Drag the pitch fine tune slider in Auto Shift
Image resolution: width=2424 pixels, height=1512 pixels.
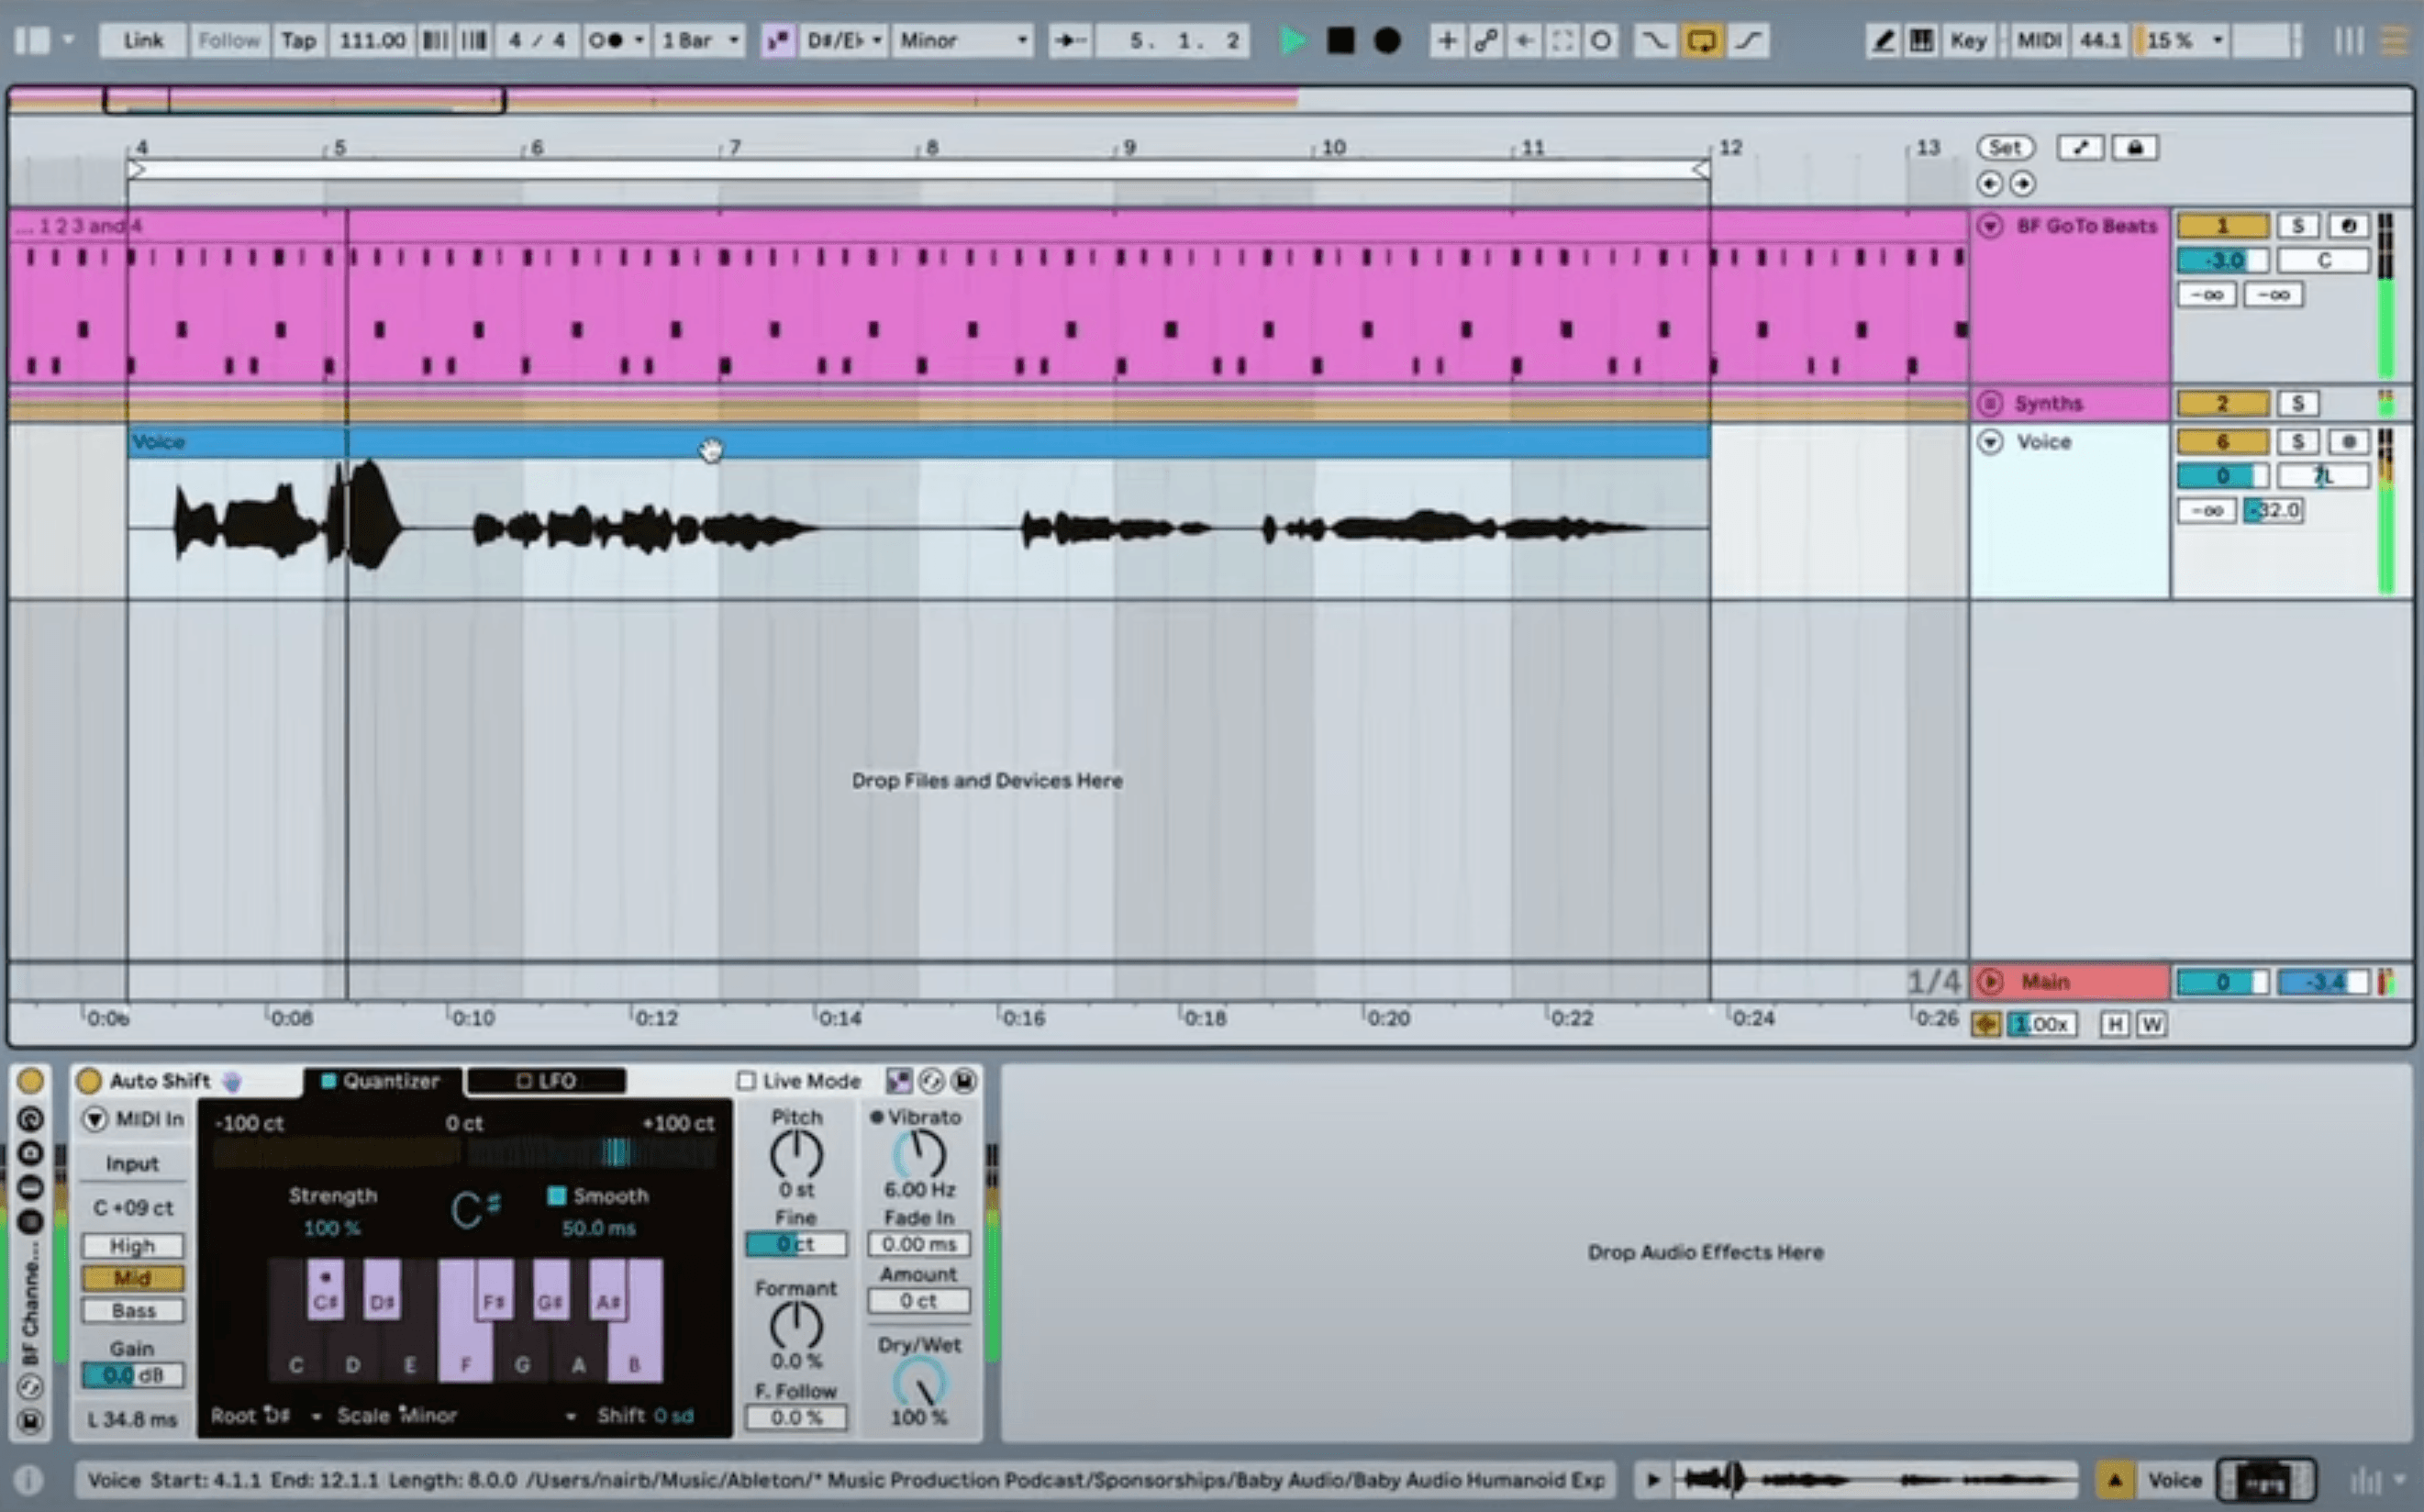794,1244
